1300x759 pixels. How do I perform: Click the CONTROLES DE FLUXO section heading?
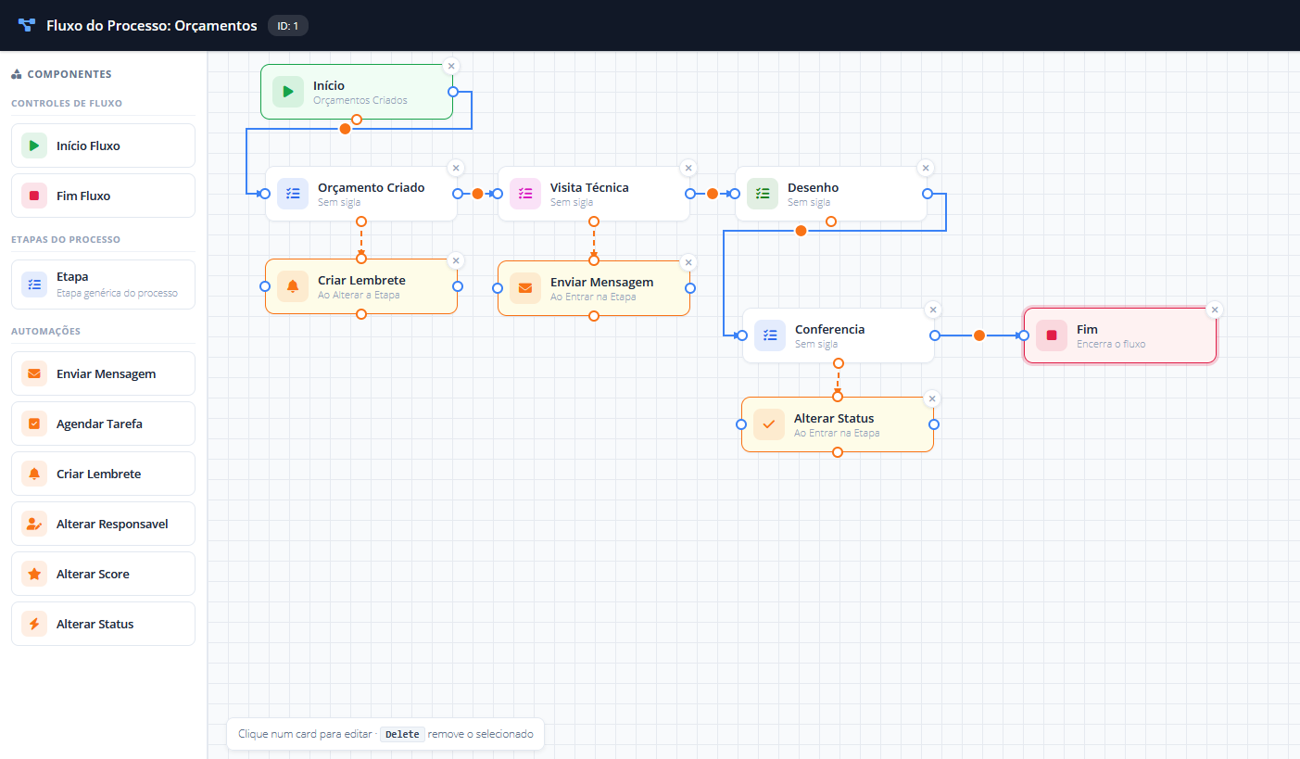click(x=67, y=104)
